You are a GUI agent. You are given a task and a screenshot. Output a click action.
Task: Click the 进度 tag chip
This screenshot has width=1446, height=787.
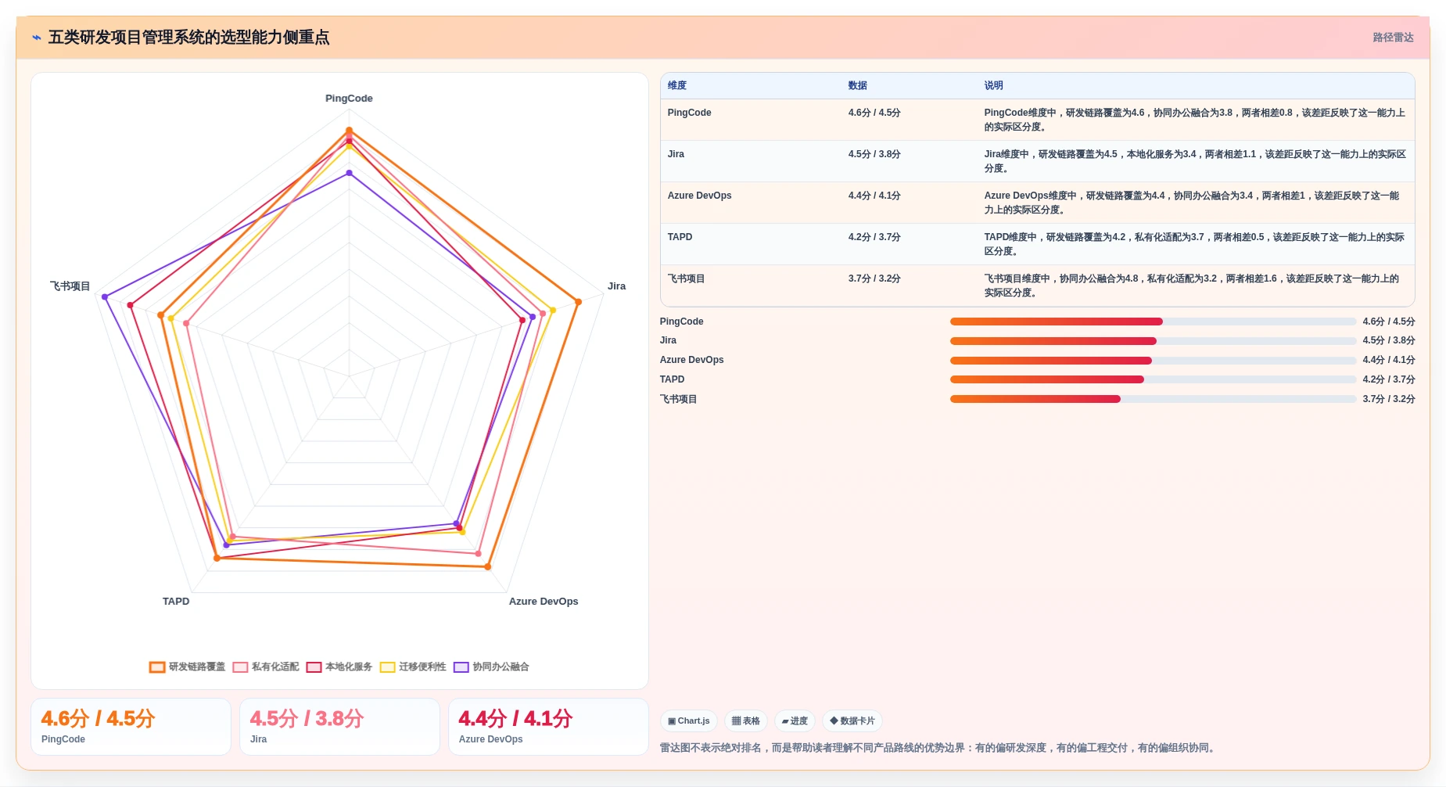[x=795, y=721]
